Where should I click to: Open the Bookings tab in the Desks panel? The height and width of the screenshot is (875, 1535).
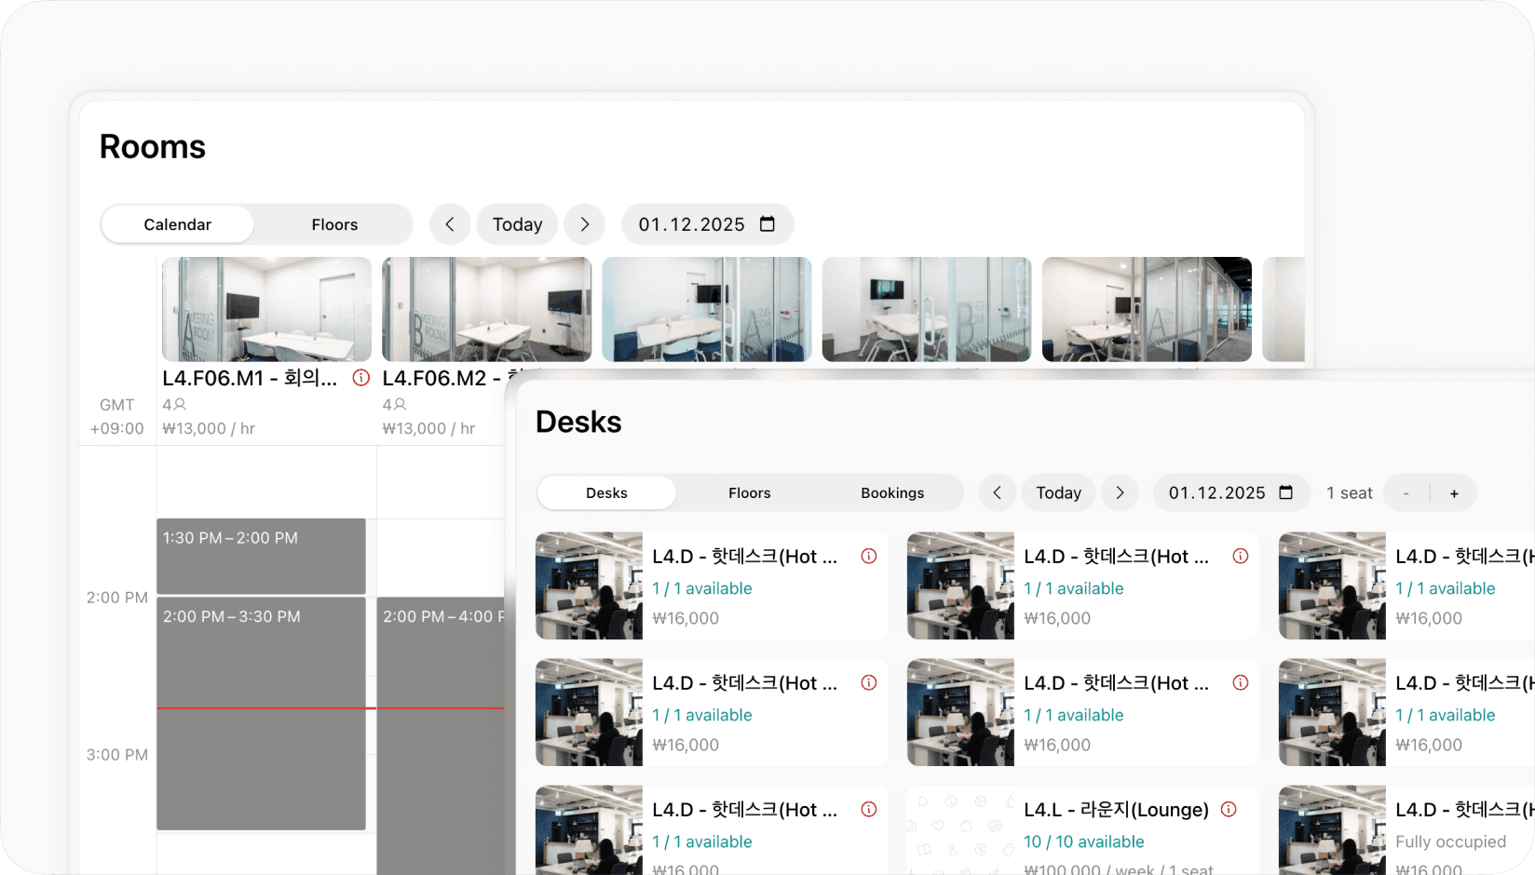point(891,492)
